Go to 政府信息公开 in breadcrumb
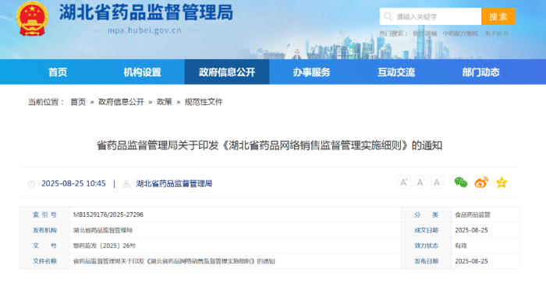The image size is (546, 283). [121, 102]
